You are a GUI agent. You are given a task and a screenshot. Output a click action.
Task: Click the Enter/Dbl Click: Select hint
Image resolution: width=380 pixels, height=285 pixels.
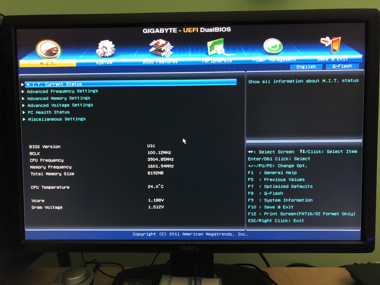[279, 159]
